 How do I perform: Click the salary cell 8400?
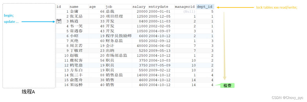click(140, 21)
